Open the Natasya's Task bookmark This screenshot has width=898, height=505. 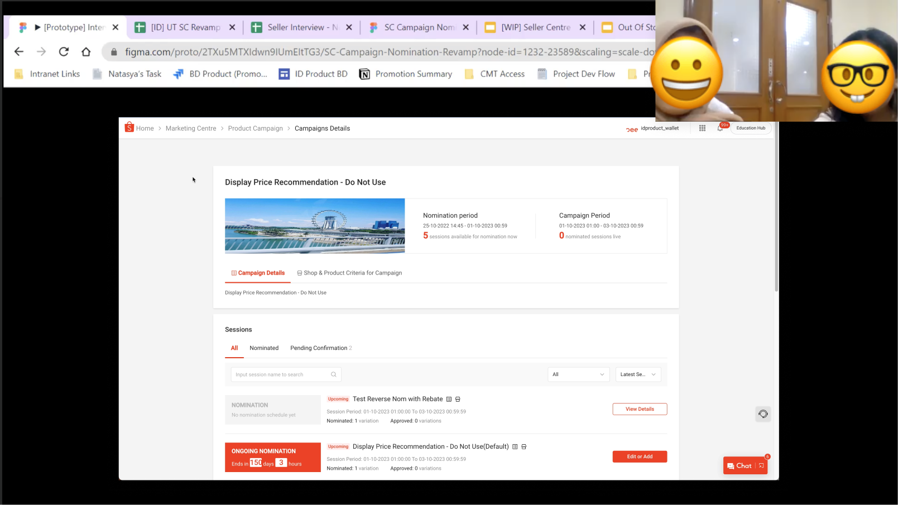[x=127, y=74]
